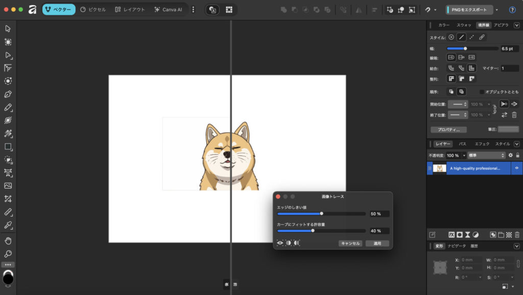Choose the Pencil tool
The width and height of the screenshot is (523, 295).
[8, 108]
